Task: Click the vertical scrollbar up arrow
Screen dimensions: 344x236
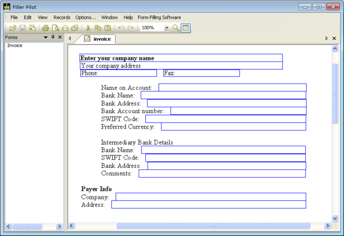Action: pyautogui.click(x=335, y=49)
